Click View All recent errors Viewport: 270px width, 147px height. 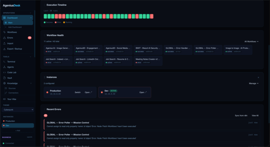click(x=255, y=115)
